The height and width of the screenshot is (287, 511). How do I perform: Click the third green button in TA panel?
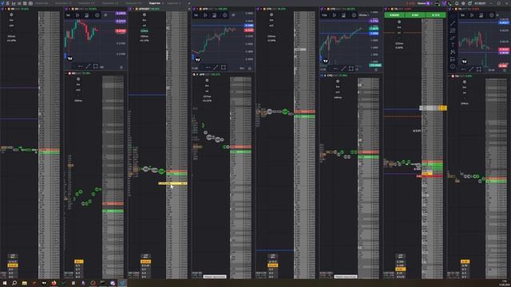435,15
